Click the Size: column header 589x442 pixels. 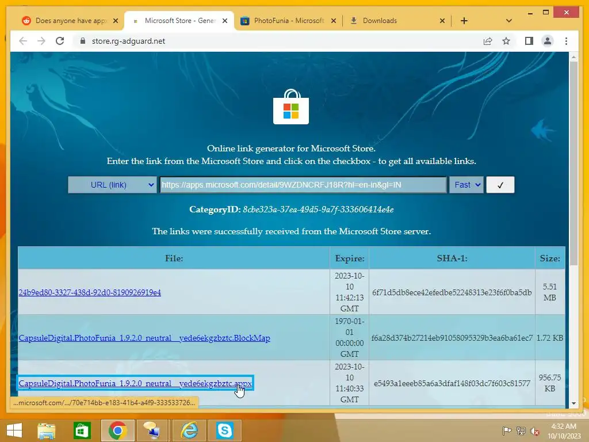[x=550, y=258]
